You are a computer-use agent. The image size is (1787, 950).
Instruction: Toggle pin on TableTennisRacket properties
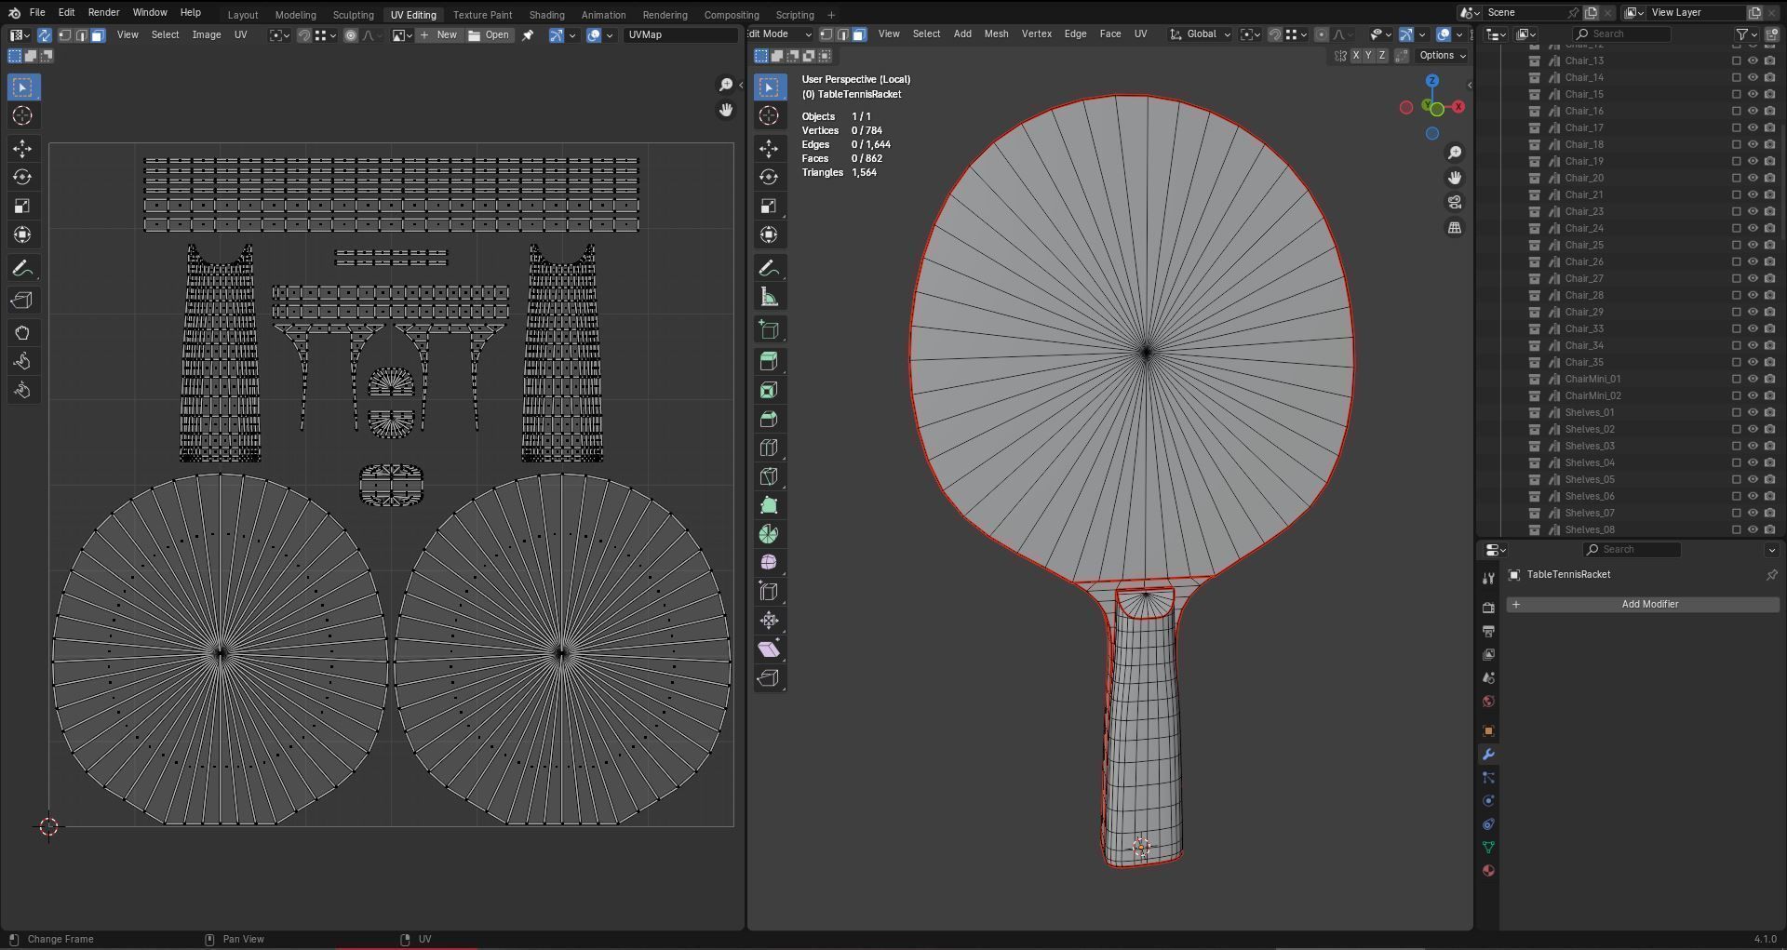coord(1771,575)
